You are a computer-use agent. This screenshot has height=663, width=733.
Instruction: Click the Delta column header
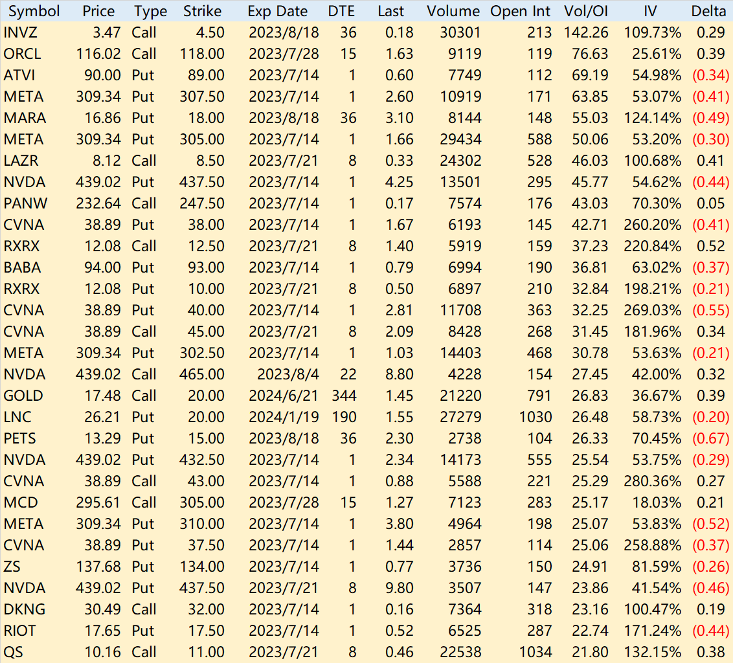(708, 11)
